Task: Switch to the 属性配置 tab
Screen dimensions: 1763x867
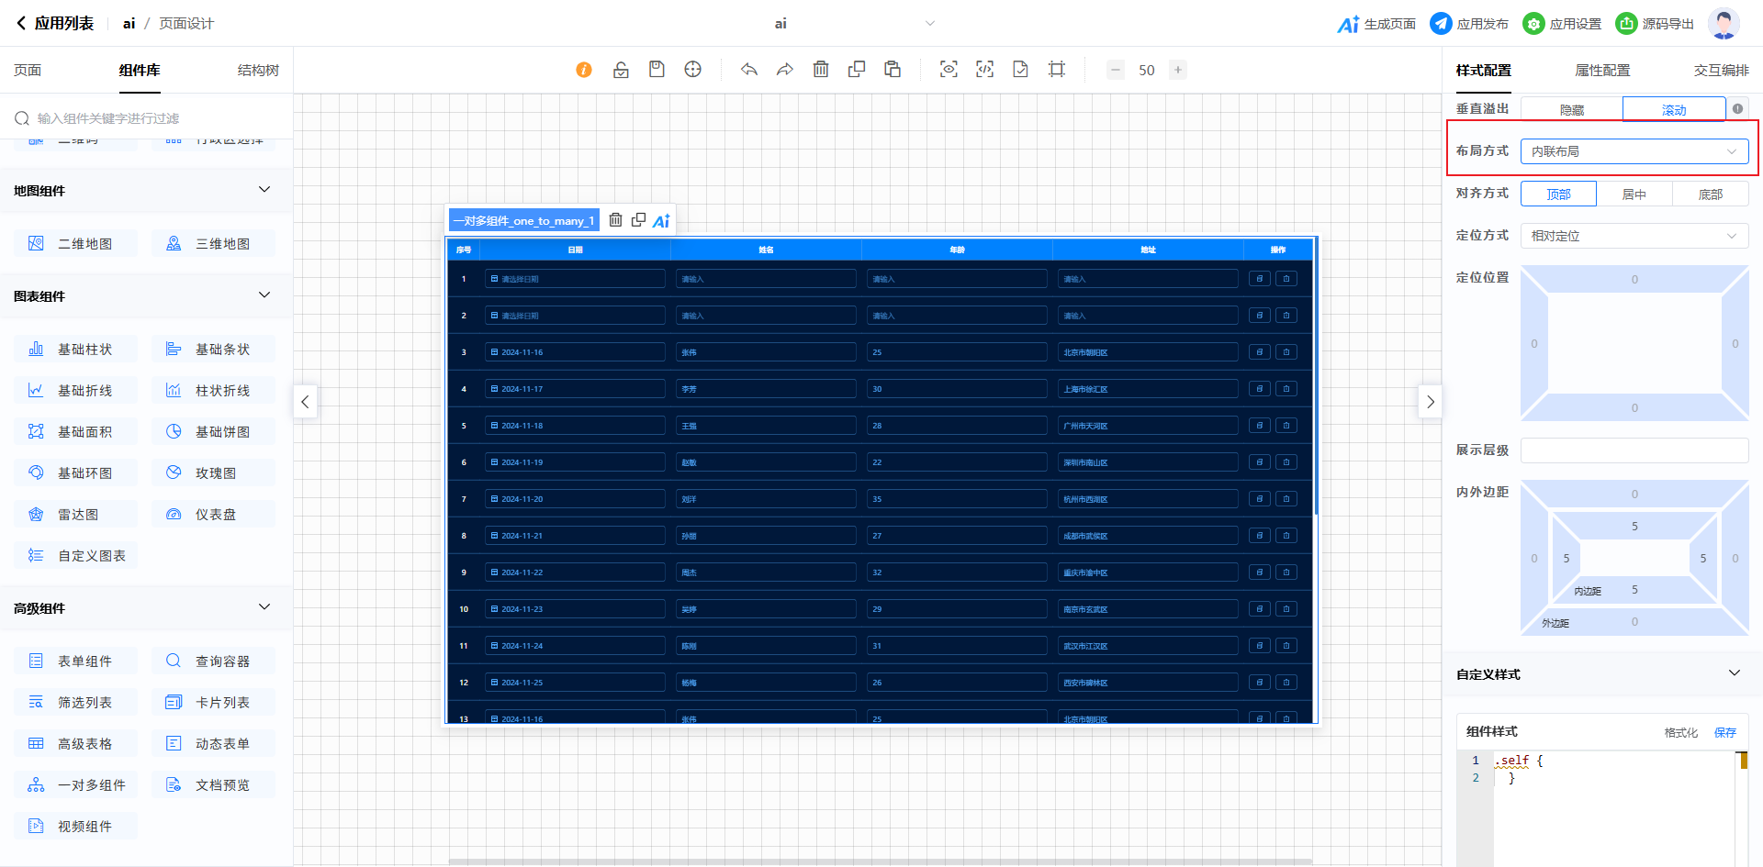Action: coord(1602,71)
